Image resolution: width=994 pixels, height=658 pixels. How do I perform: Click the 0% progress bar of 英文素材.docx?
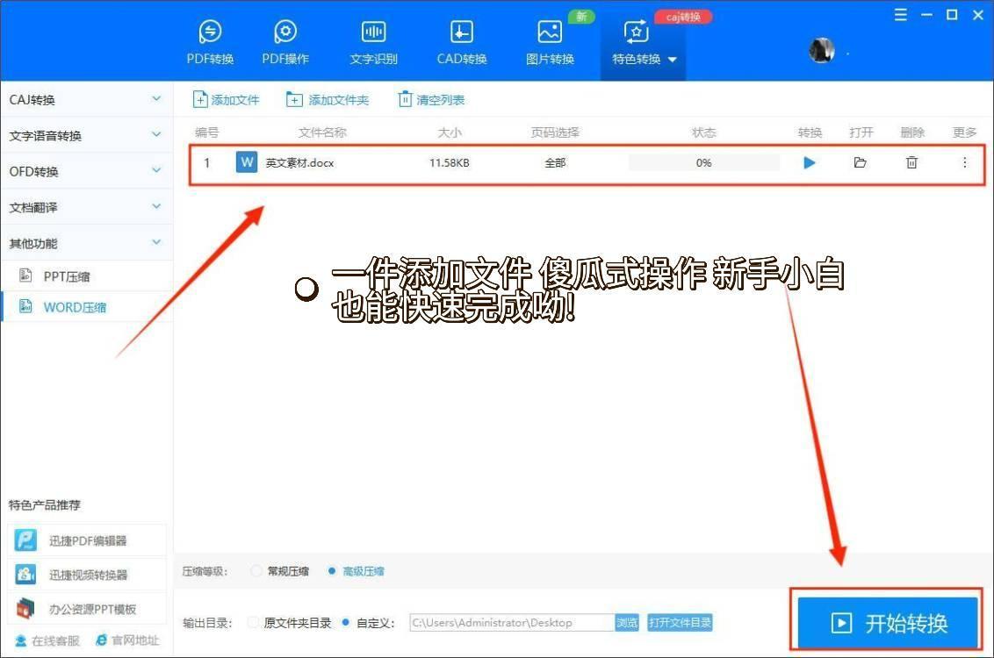pyautogui.click(x=703, y=163)
